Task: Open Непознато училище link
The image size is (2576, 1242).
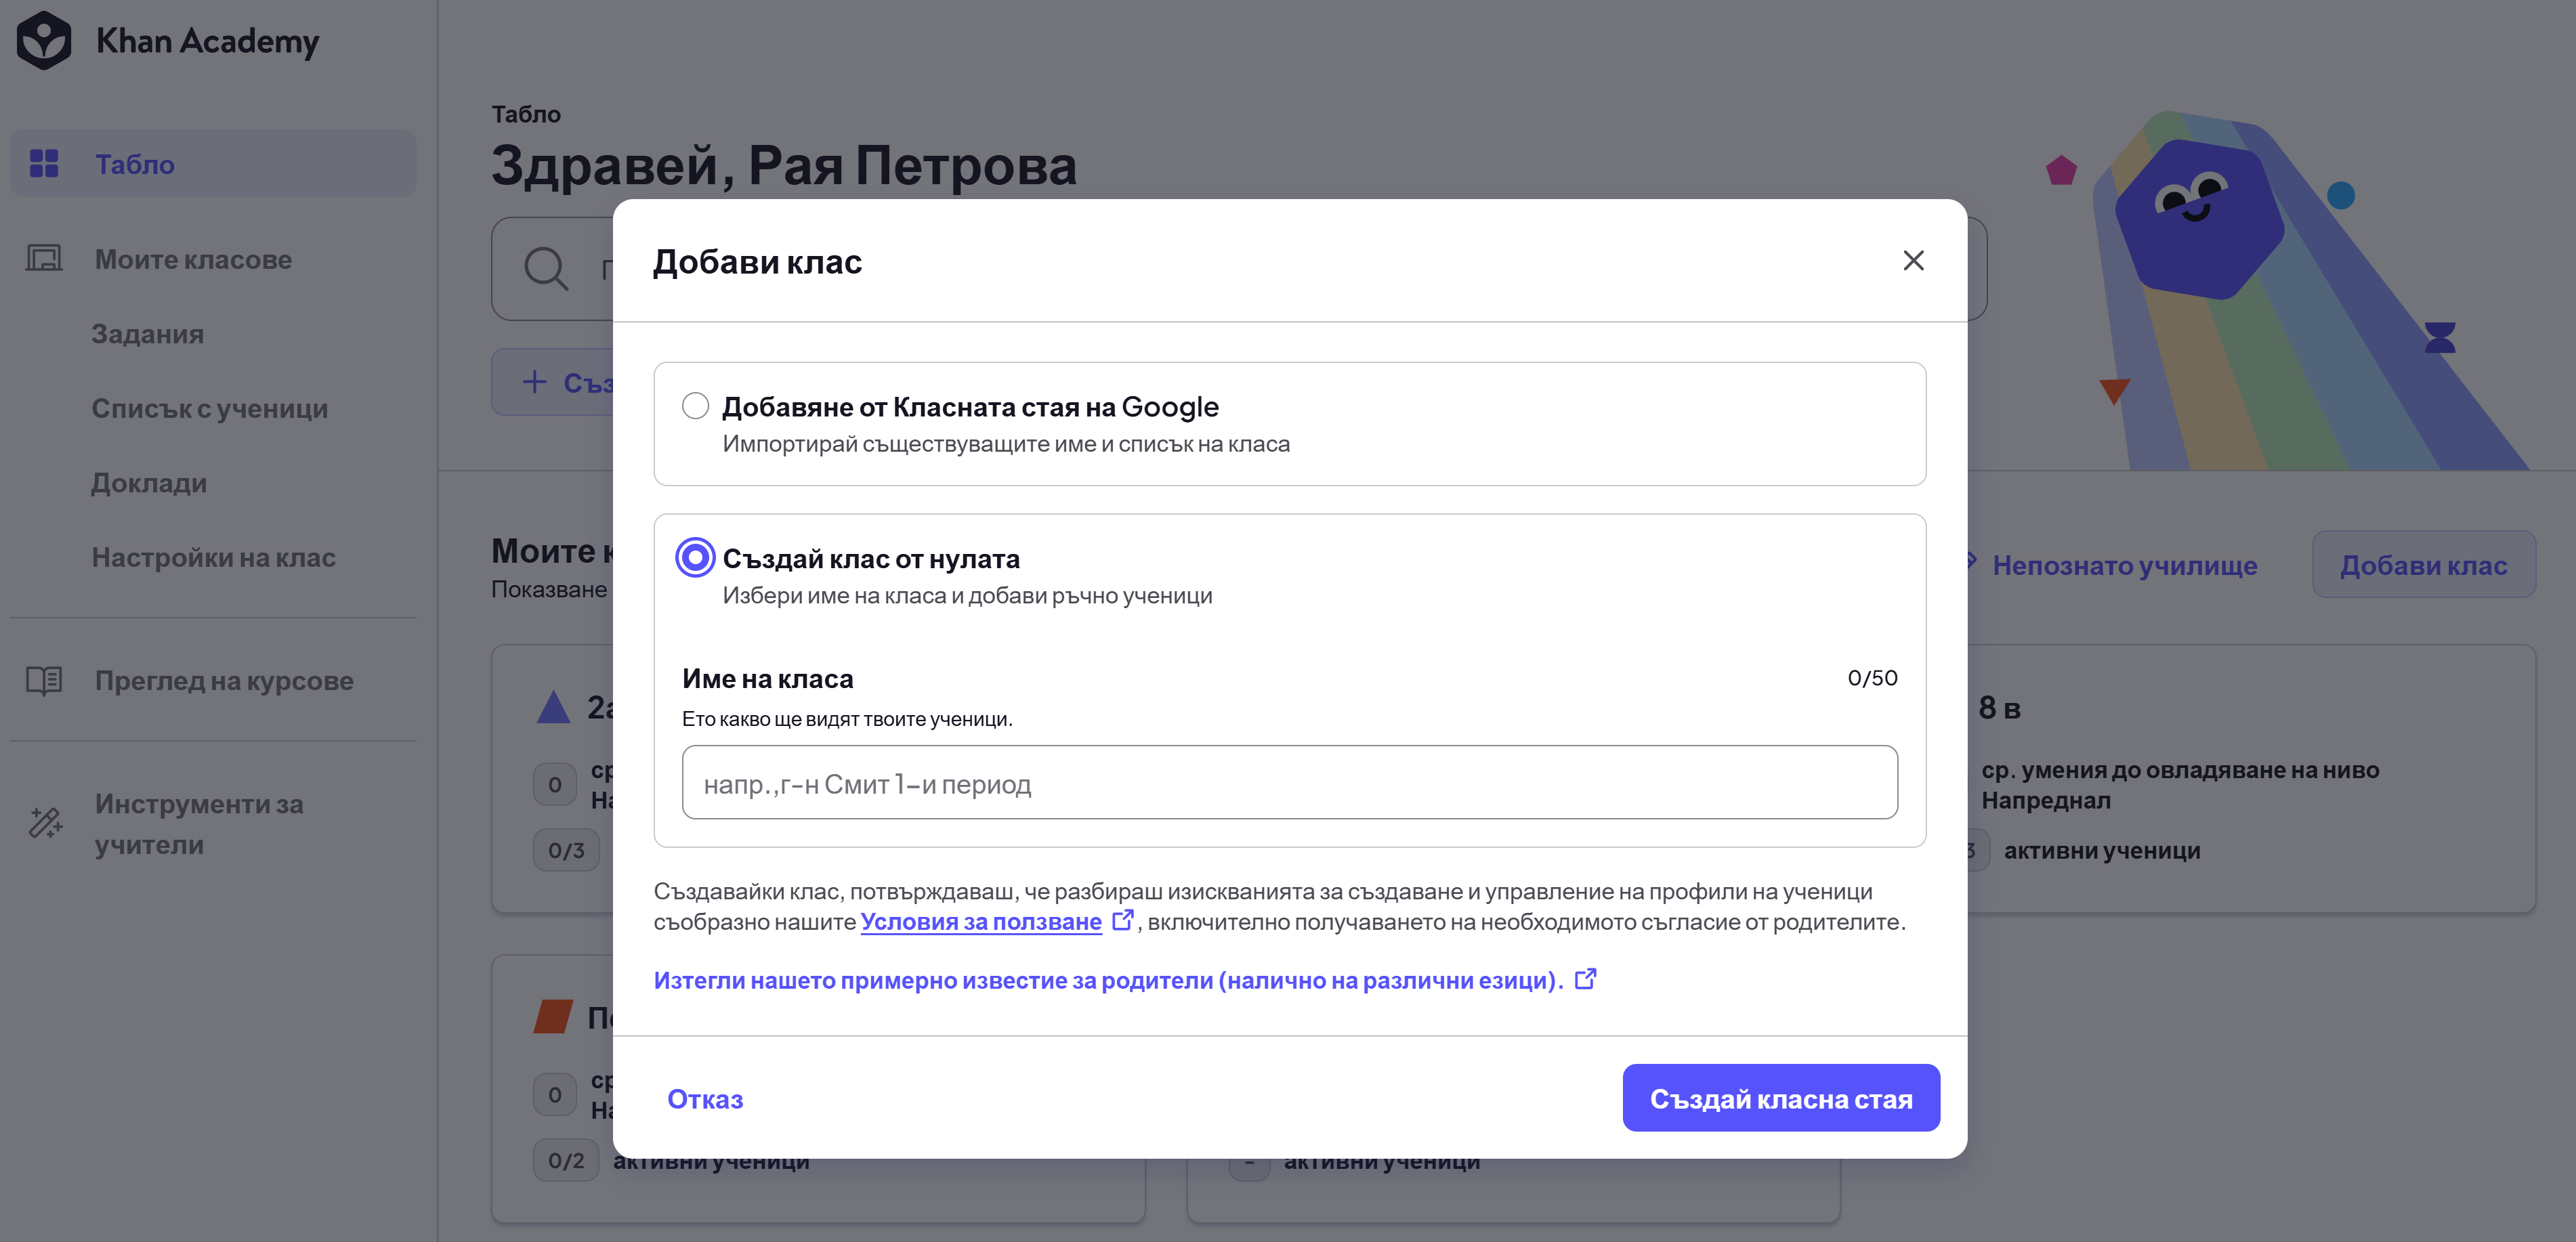Action: point(2124,566)
